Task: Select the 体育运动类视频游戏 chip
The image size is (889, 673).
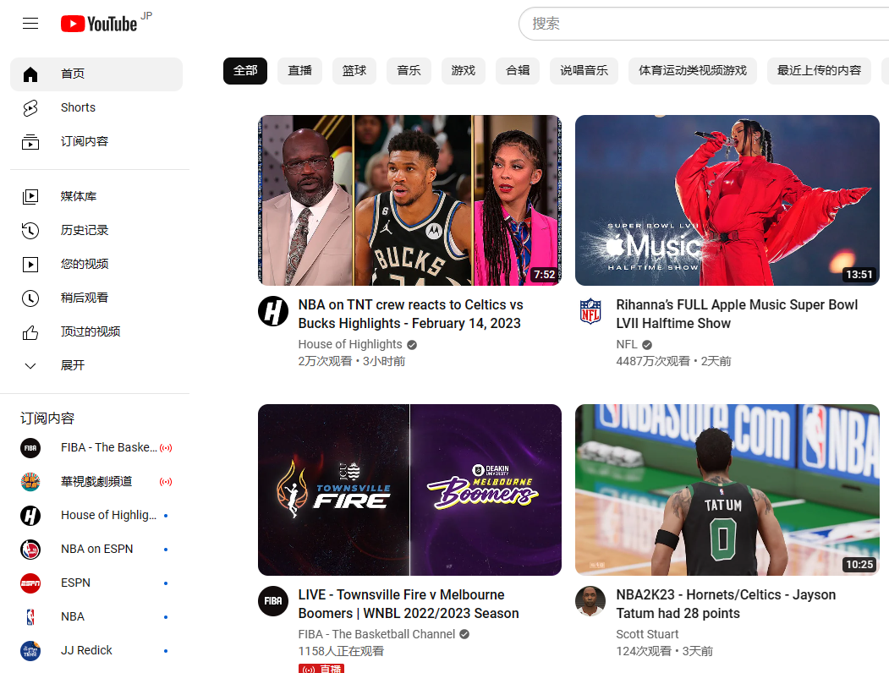Action: click(x=693, y=71)
